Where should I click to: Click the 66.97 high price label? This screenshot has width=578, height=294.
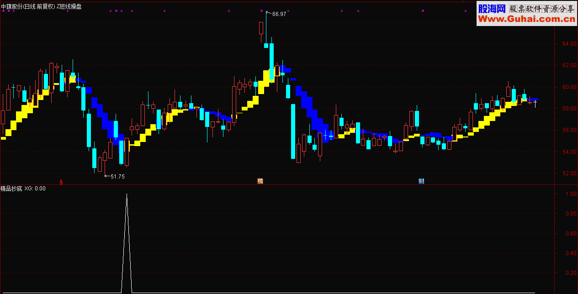pos(279,14)
